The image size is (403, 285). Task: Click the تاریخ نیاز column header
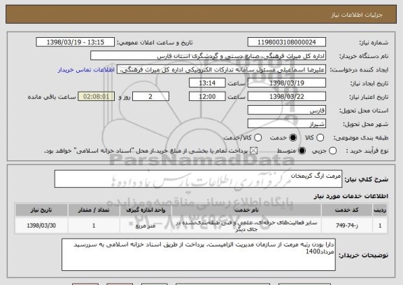click(41, 210)
